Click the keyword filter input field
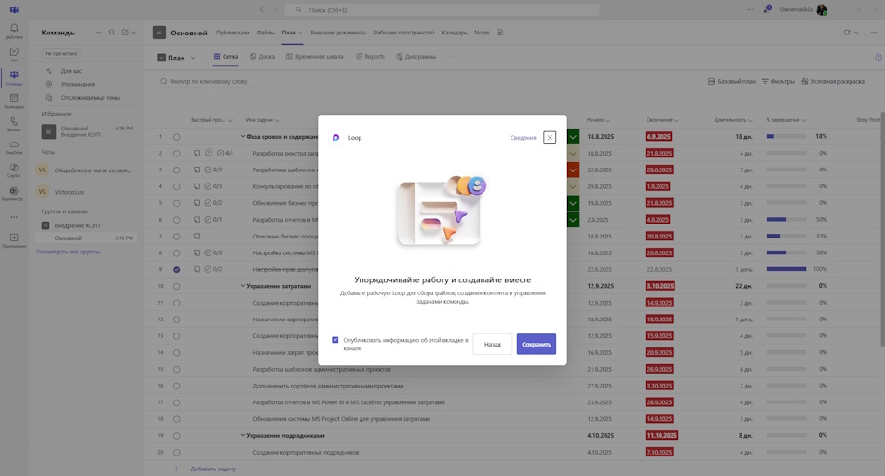This screenshot has height=476, width=885. (x=215, y=81)
